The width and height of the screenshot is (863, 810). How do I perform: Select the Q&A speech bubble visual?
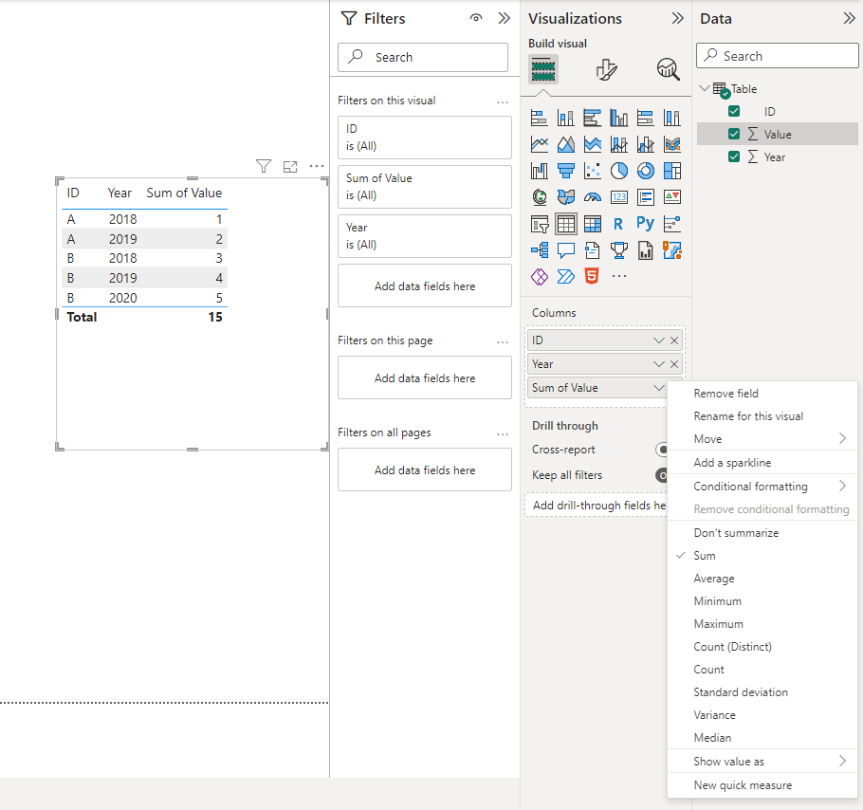566,249
